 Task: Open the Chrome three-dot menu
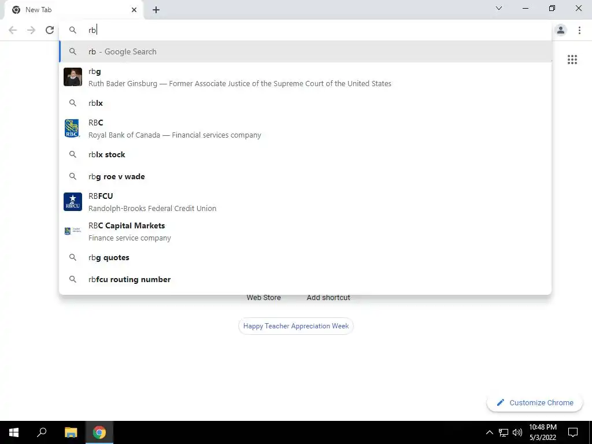579,30
